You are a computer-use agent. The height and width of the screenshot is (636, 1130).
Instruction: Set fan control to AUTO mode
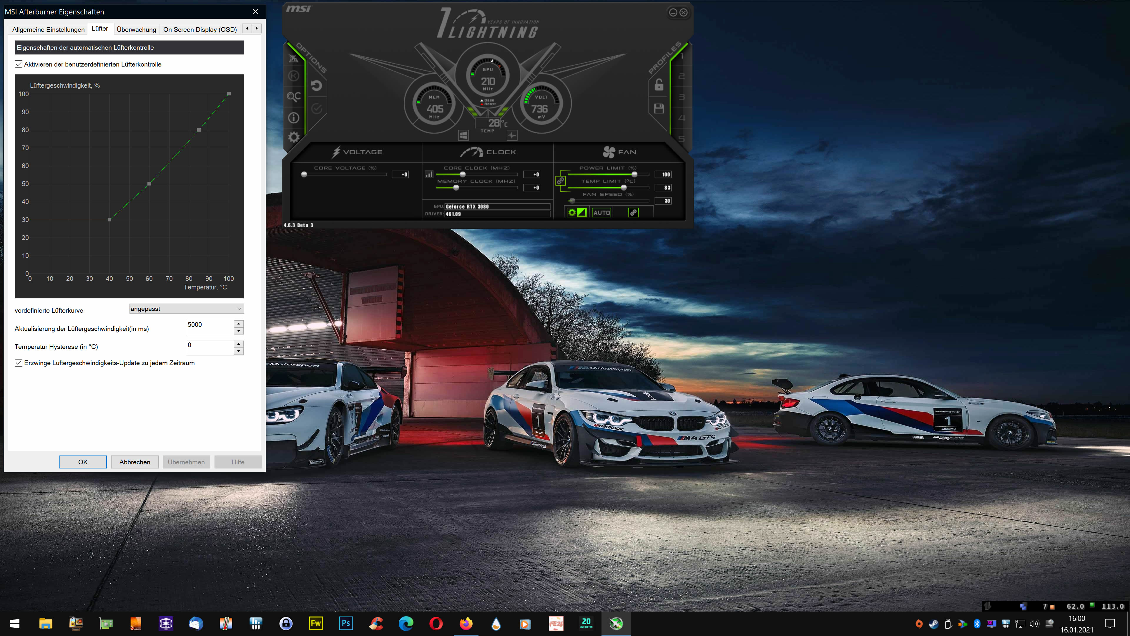(x=601, y=212)
